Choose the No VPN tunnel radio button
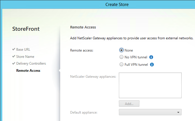This screenshot has width=195, height=121. 121,57
